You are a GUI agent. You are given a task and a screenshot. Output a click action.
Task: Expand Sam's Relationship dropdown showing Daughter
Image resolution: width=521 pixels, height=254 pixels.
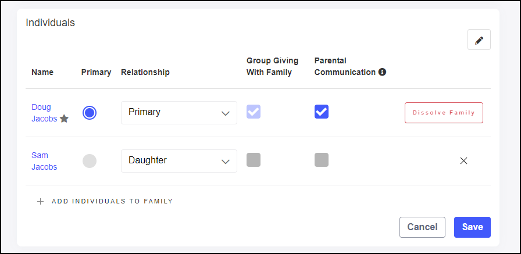point(179,161)
